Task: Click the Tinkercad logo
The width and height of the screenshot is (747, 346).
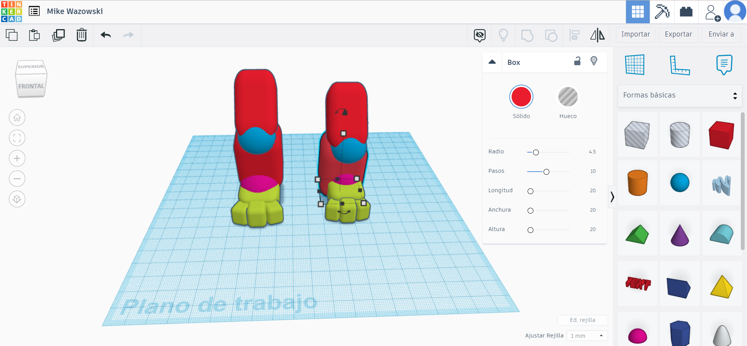Action: (x=12, y=12)
